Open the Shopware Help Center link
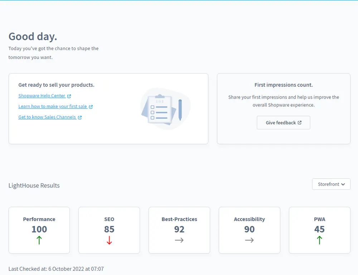 pyautogui.click(x=42, y=96)
